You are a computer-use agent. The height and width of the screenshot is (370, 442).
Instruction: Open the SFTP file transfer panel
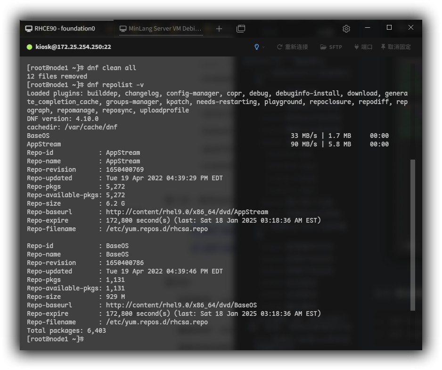point(331,47)
